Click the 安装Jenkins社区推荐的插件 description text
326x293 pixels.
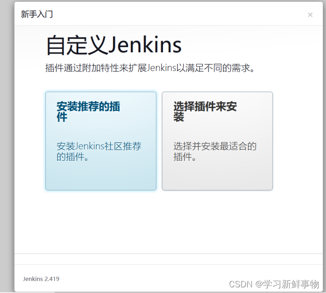[99, 151]
